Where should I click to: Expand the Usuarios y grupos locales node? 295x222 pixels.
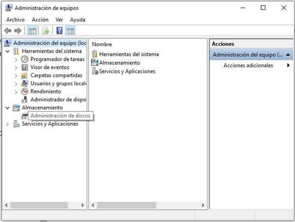[x=16, y=84]
